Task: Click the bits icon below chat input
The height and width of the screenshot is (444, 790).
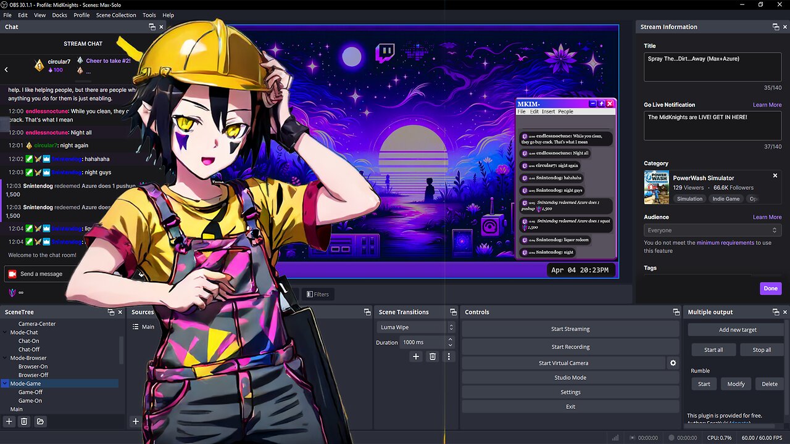Action: 12,292
